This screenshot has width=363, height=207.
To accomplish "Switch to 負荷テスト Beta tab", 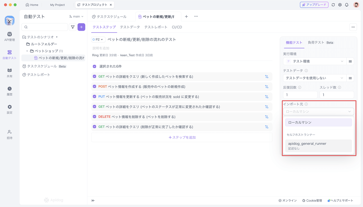I will coord(321,42).
